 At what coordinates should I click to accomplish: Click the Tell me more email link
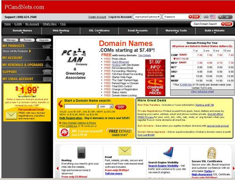114,173
